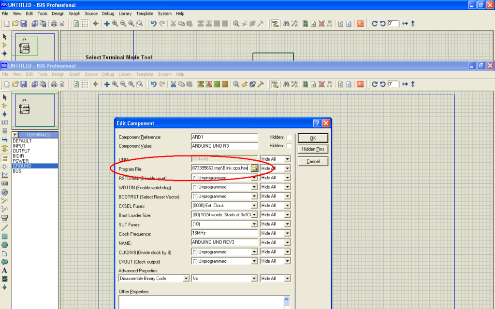Image resolution: width=495 pixels, height=309 pixels.
Task: Open Template menu in rear ISIS window
Action: coord(145,14)
